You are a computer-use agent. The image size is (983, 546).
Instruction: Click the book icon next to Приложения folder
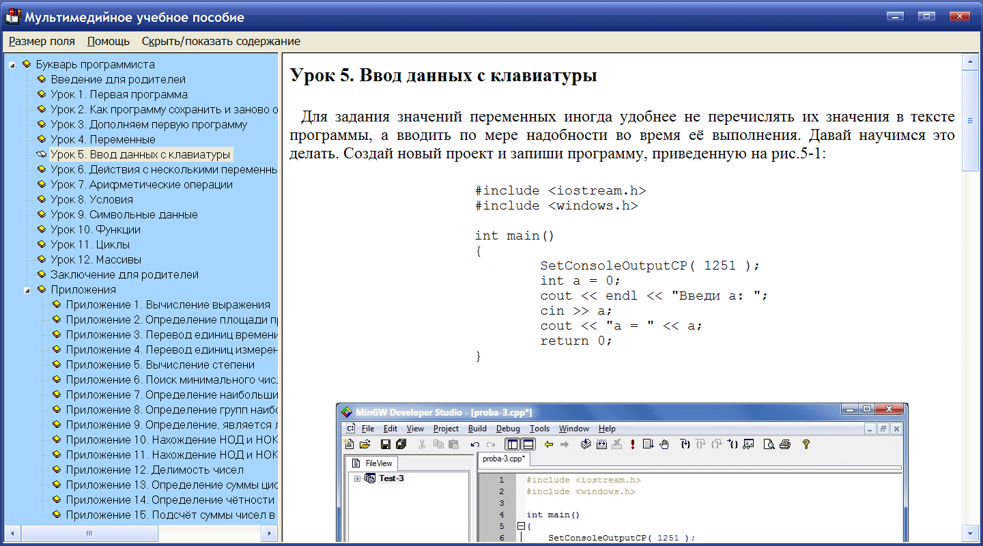point(42,289)
